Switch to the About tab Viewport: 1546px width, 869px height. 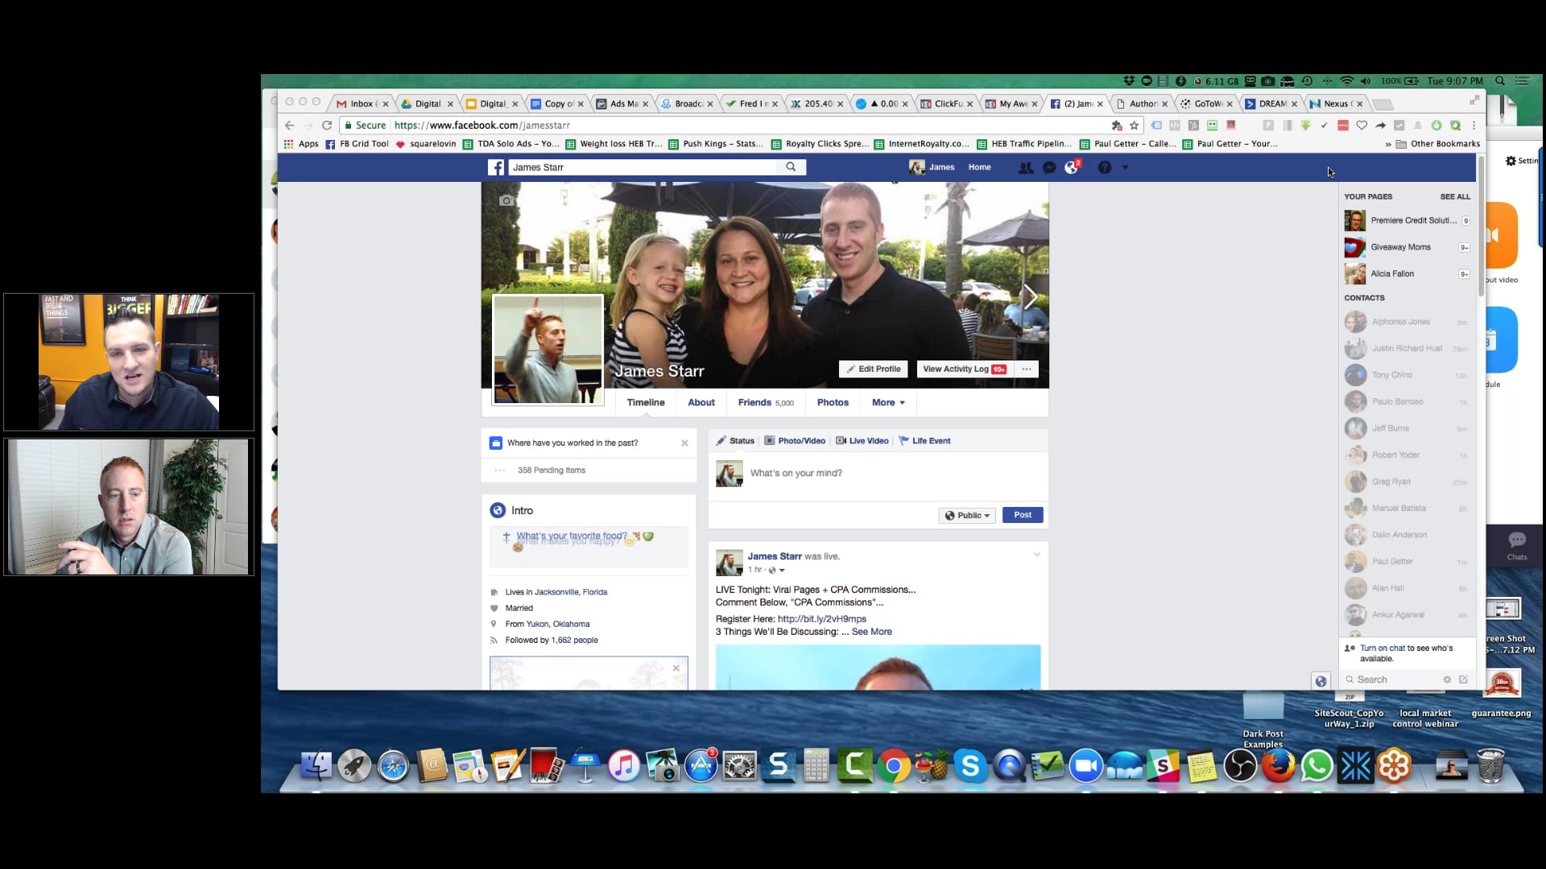tap(701, 402)
